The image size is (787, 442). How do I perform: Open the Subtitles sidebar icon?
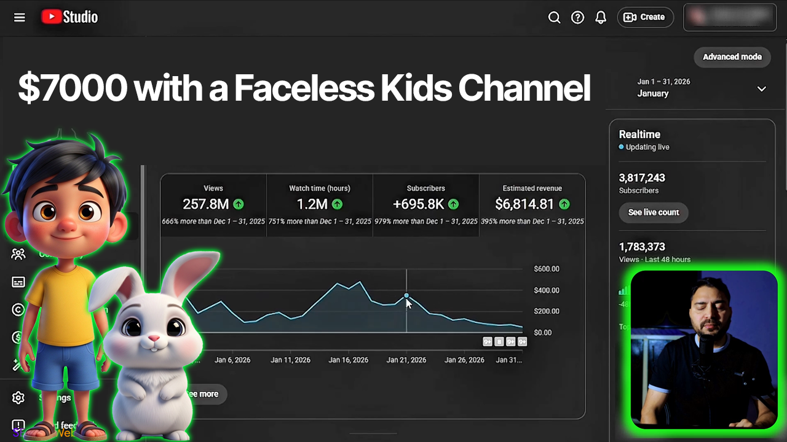click(18, 282)
